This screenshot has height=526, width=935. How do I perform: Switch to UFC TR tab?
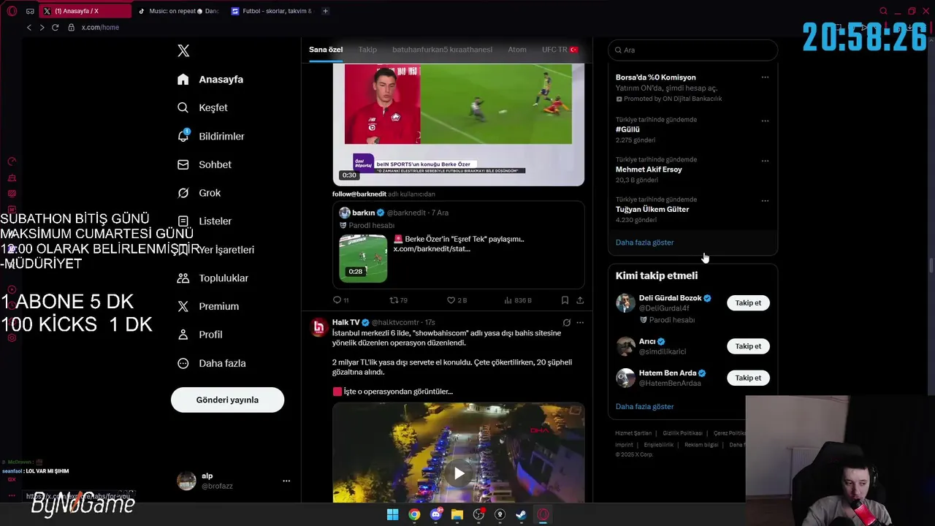click(x=560, y=50)
